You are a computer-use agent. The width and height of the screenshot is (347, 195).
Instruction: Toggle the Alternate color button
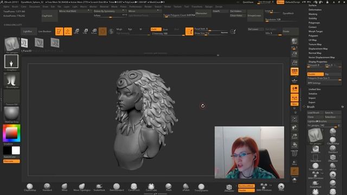(11, 161)
